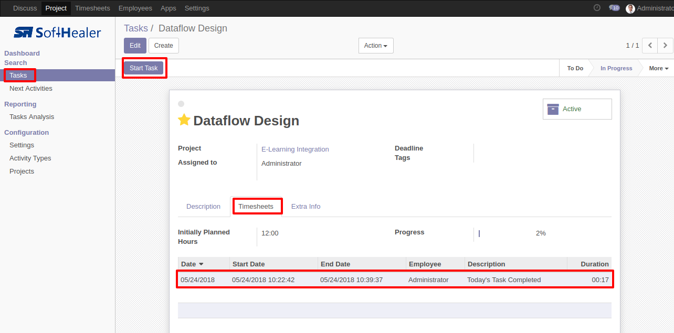Open the conversations icon showing 10
The height and width of the screenshot is (333, 674).
point(614,8)
